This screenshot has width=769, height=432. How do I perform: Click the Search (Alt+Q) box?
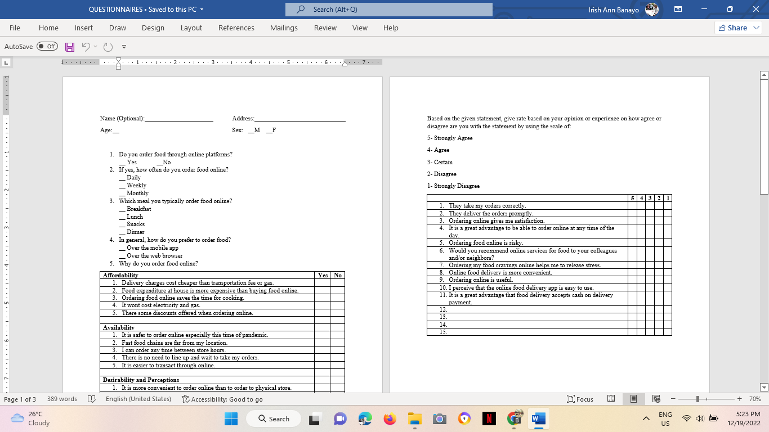[388, 10]
